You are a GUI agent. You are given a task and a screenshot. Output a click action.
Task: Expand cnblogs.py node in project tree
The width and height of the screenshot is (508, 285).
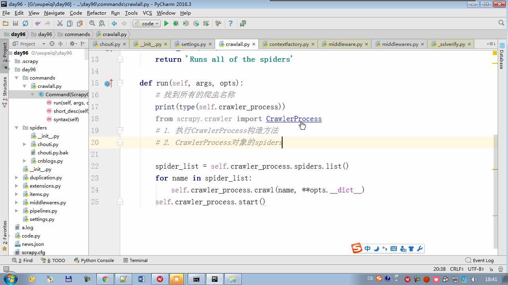tap(25, 161)
